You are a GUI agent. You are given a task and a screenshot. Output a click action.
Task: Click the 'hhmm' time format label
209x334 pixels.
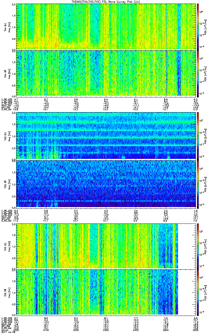click(5, 330)
